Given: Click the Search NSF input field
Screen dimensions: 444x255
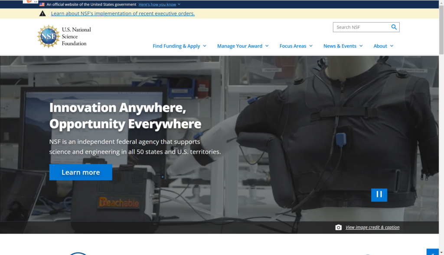Looking at the screenshot, I should (361, 27).
